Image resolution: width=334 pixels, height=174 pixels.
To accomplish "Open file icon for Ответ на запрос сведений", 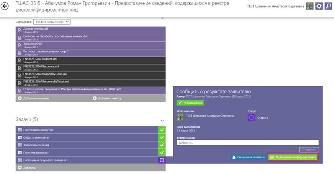I will click(x=20, y=90).
